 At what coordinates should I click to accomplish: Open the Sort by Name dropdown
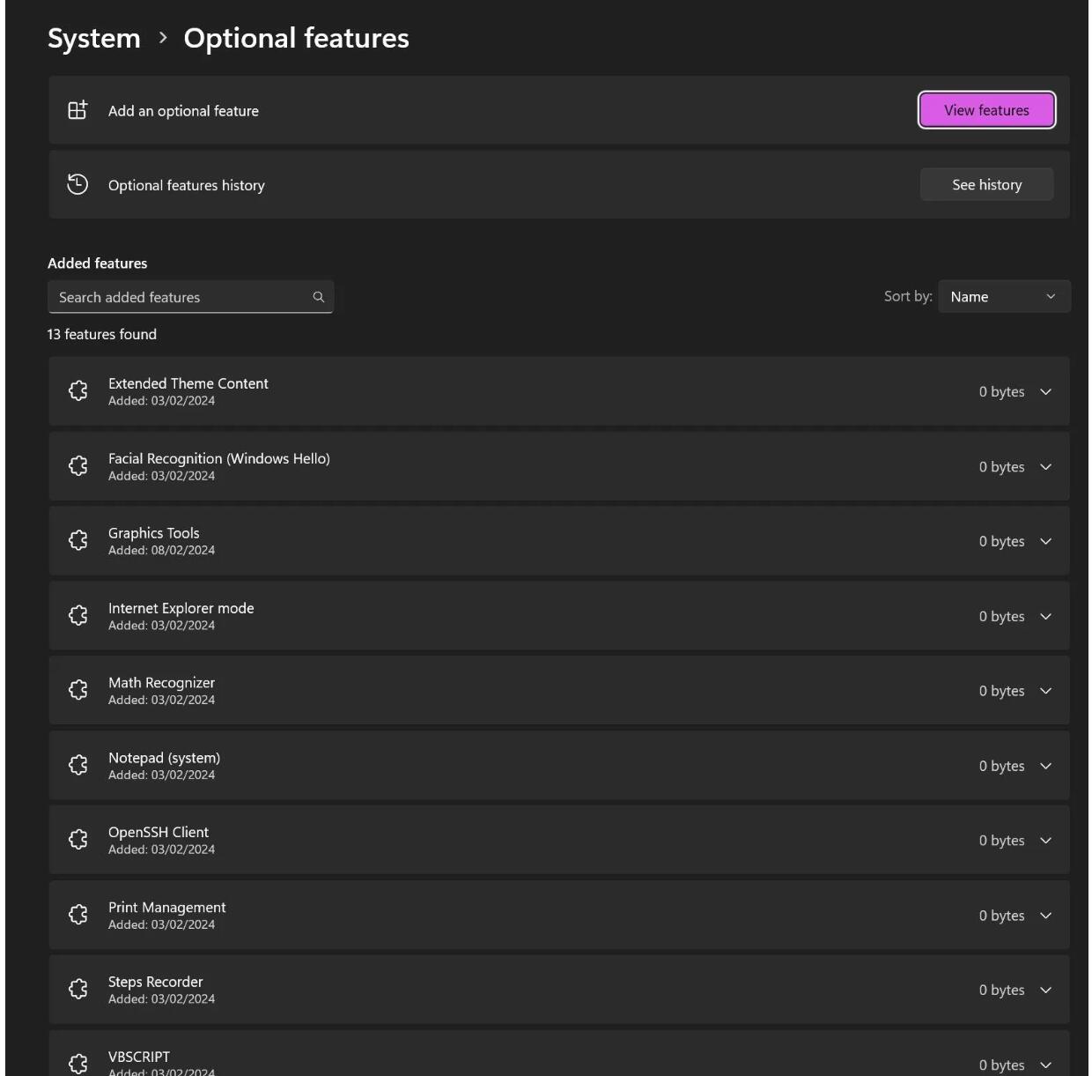(1004, 297)
